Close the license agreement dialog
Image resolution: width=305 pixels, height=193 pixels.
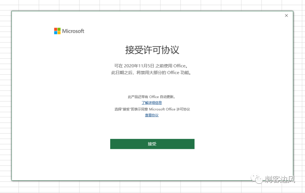tap(286, 16)
